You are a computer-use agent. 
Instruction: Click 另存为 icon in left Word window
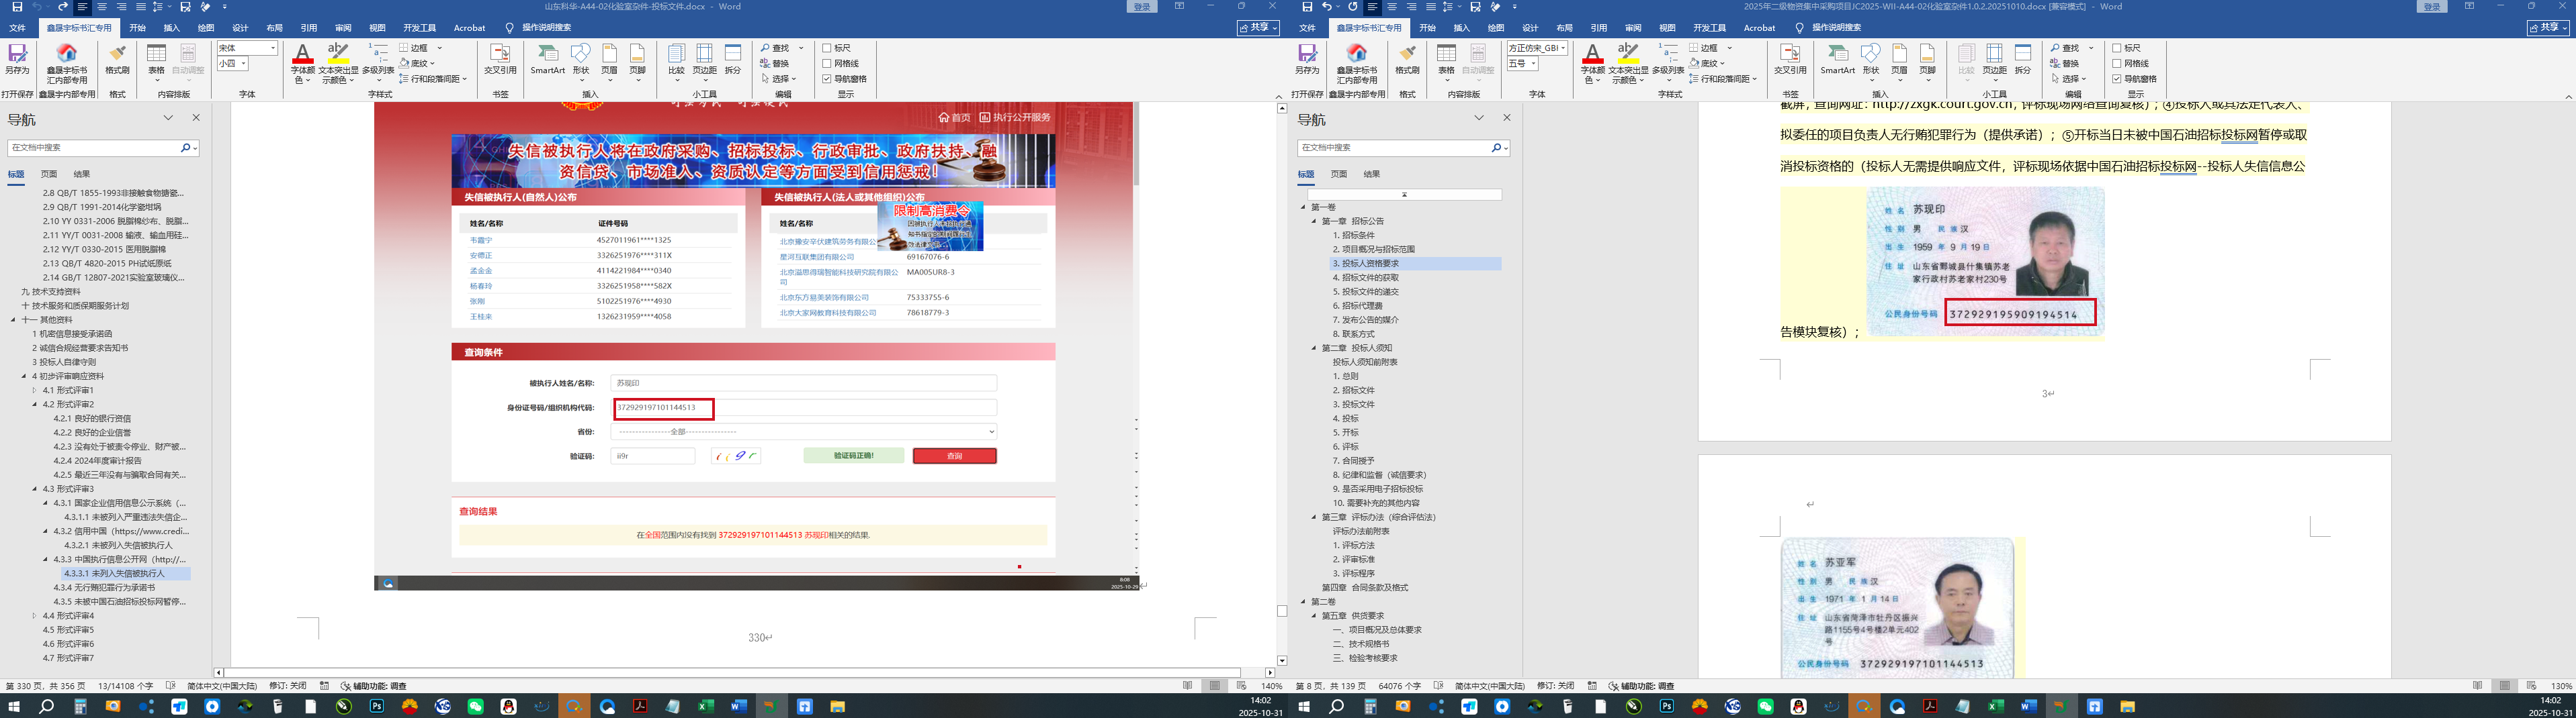(17, 59)
